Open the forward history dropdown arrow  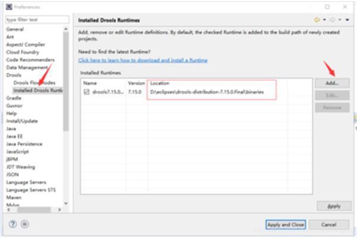(340, 20)
